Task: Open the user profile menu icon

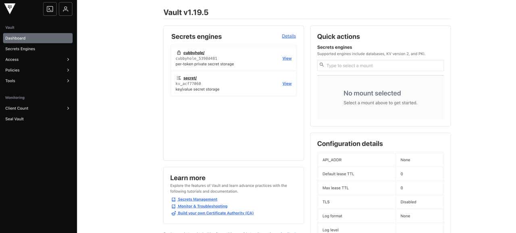Action: (x=66, y=9)
